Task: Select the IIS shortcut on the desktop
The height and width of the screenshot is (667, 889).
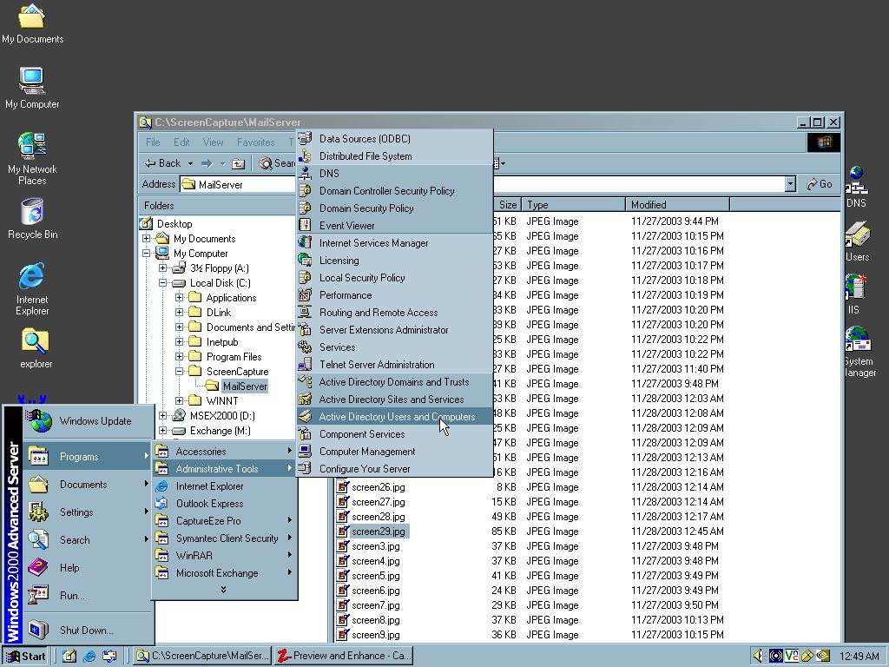Action: [x=854, y=294]
